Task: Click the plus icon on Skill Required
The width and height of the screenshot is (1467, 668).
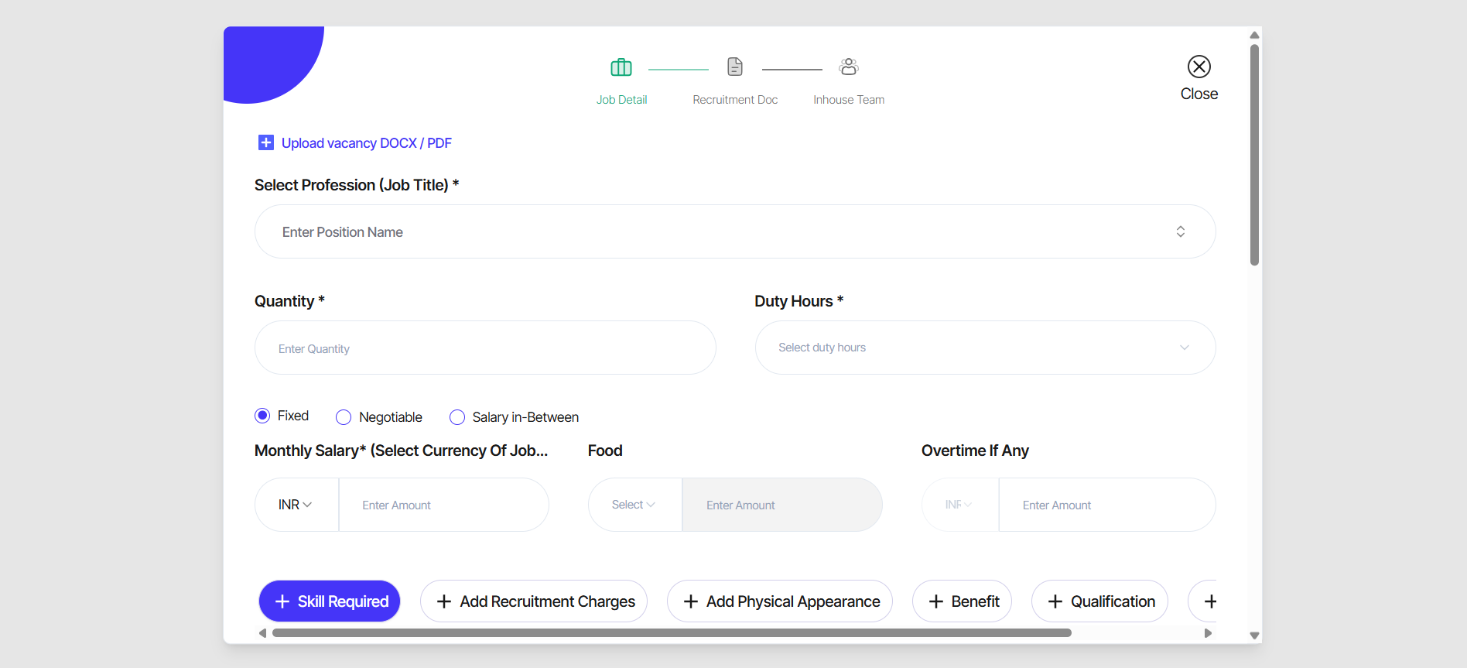Action: [x=282, y=601]
